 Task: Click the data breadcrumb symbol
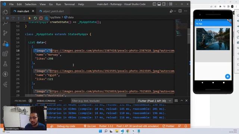69,17
